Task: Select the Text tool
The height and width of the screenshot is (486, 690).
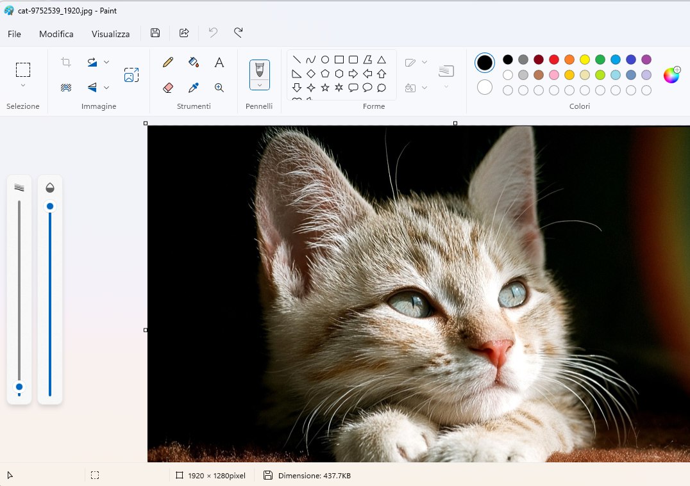Action: pyautogui.click(x=219, y=62)
